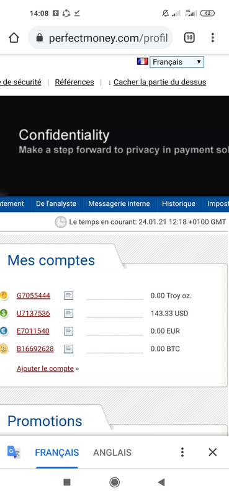This screenshot has width=229, height=496.
Task: Click Cacher la partie du dessus
Action: (x=159, y=82)
